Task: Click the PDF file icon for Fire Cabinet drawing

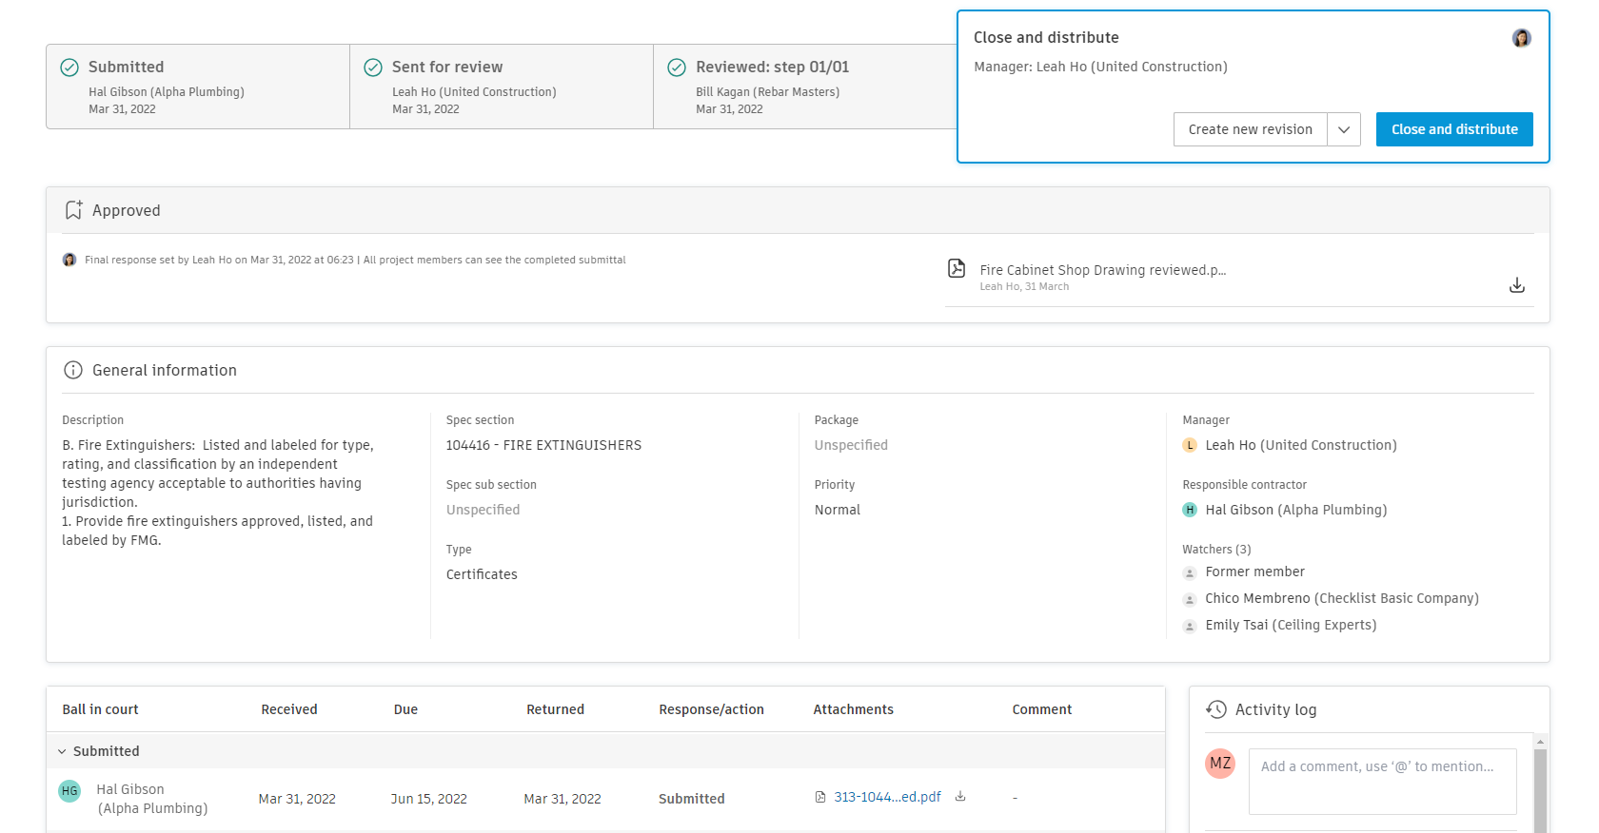Action: 957,269
